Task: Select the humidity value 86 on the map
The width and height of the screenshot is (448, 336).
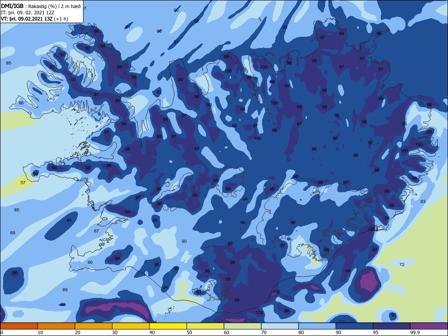Action: [21, 103]
